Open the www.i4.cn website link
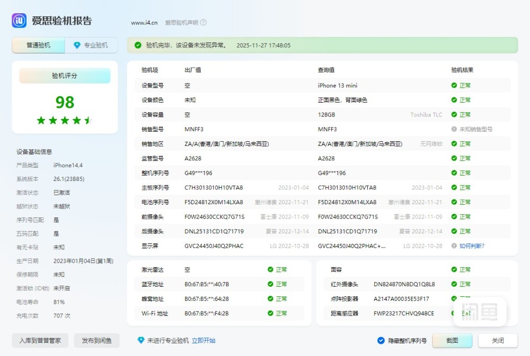Viewport: 530px width, 356px height. pyautogui.click(x=144, y=23)
